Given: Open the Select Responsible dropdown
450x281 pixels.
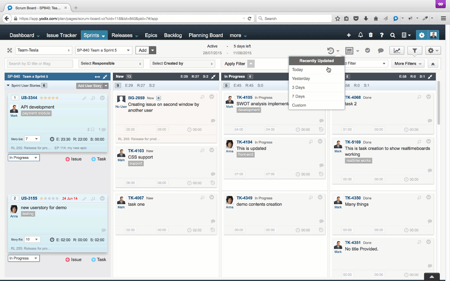Looking at the screenshot, I should (111, 64).
